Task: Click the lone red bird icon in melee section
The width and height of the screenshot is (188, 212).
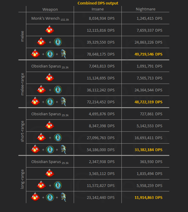Action: [50, 30]
